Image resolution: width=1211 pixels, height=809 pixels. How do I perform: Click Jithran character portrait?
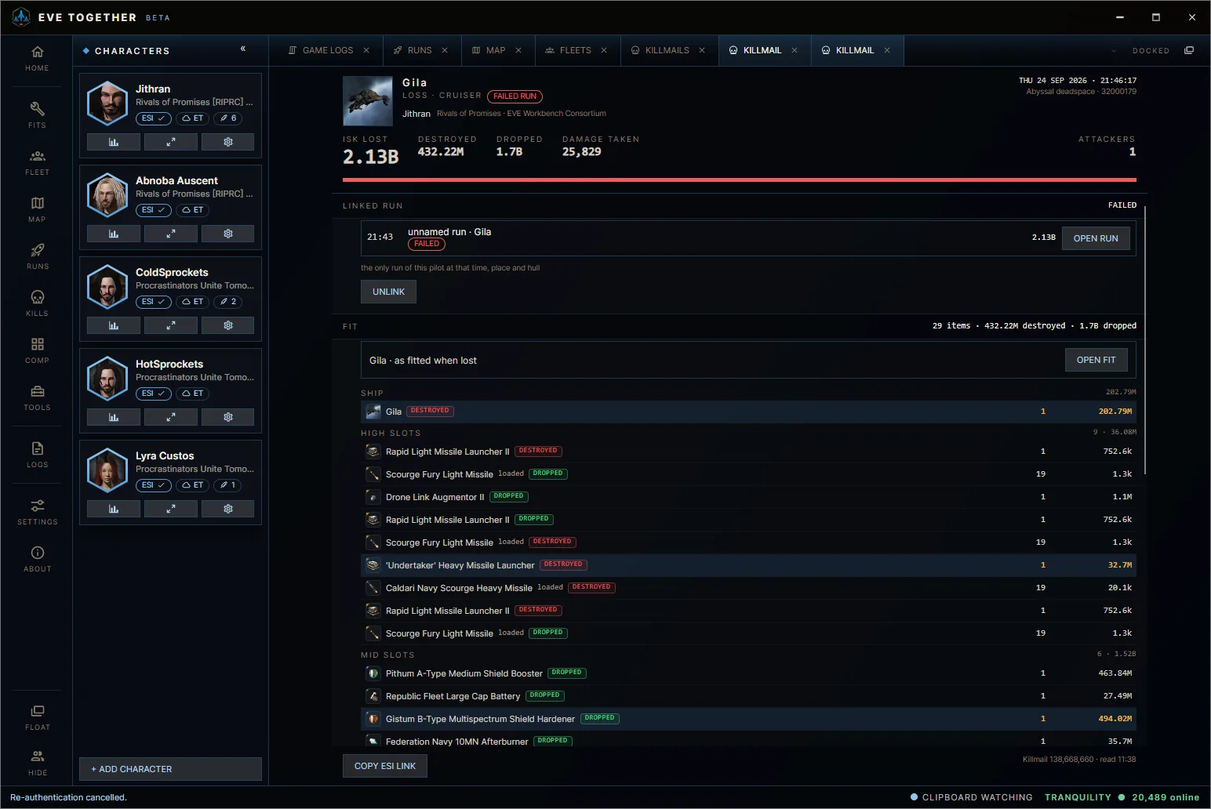[107, 103]
